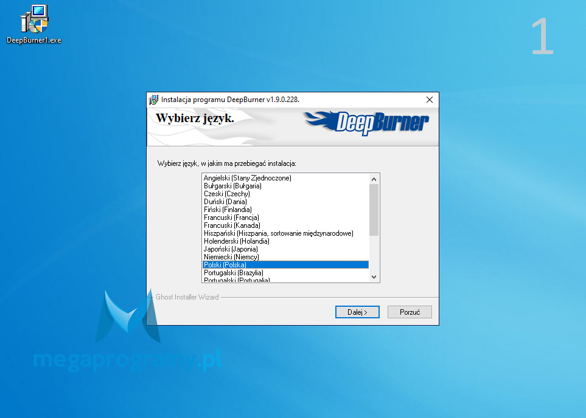Image resolution: width=586 pixels, height=418 pixels.
Task: Open the DeepBurner1.exe desktop icon
Action: (34, 25)
